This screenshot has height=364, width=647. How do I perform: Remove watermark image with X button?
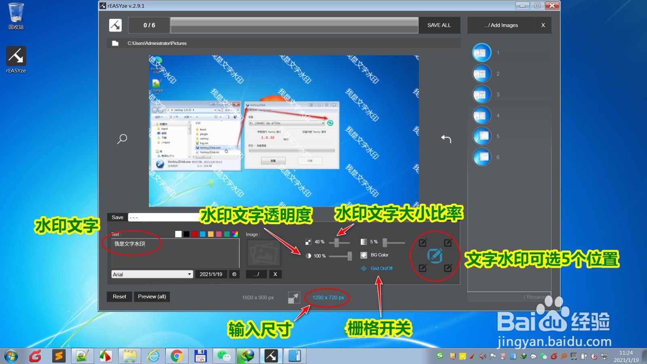[275, 274]
